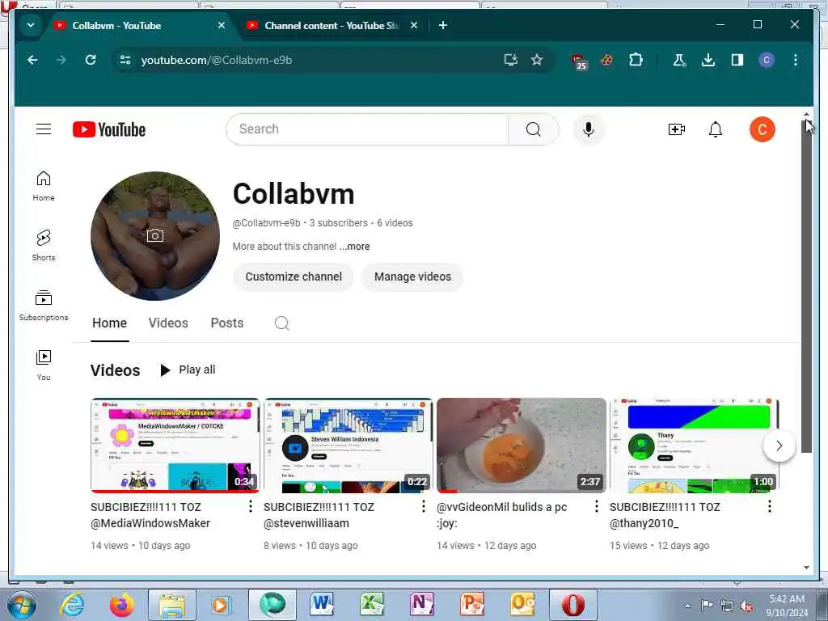Toggle the browser side panel

[737, 60]
